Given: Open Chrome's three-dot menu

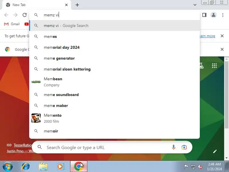Looking at the screenshot, I should pos(223,15).
